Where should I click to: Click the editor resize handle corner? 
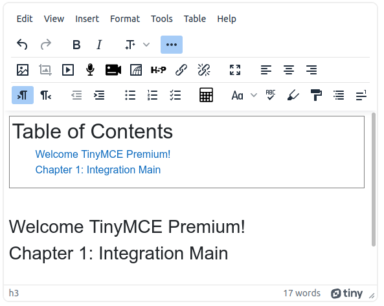pos(372,296)
